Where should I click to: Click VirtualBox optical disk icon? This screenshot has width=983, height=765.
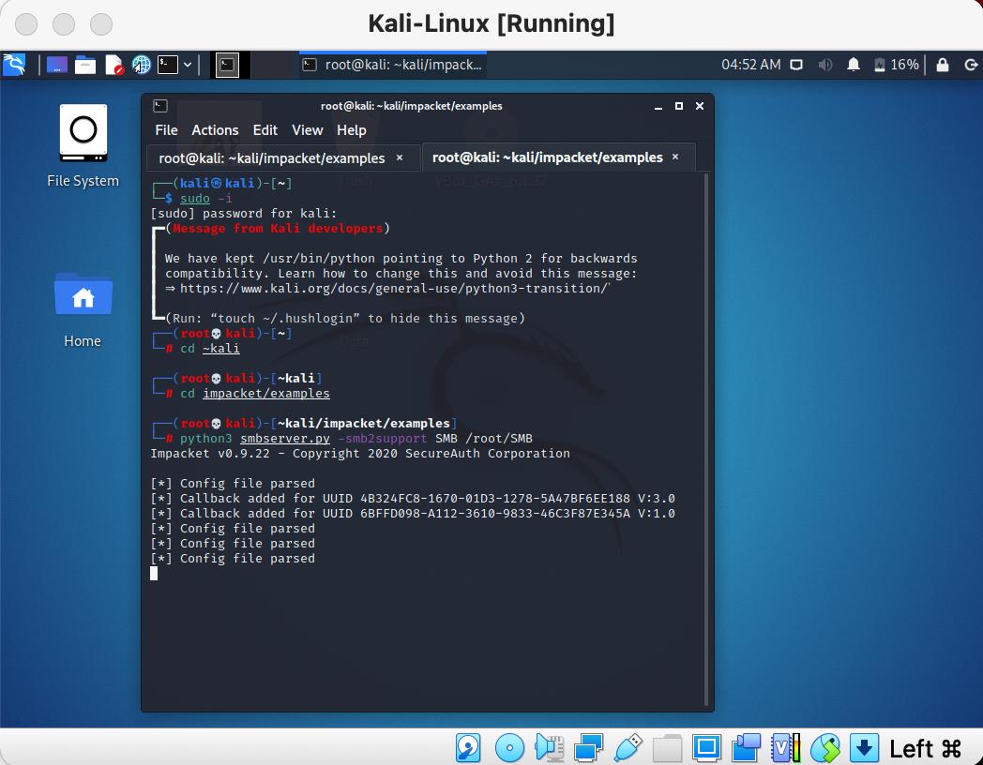click(x=509, y=747)
